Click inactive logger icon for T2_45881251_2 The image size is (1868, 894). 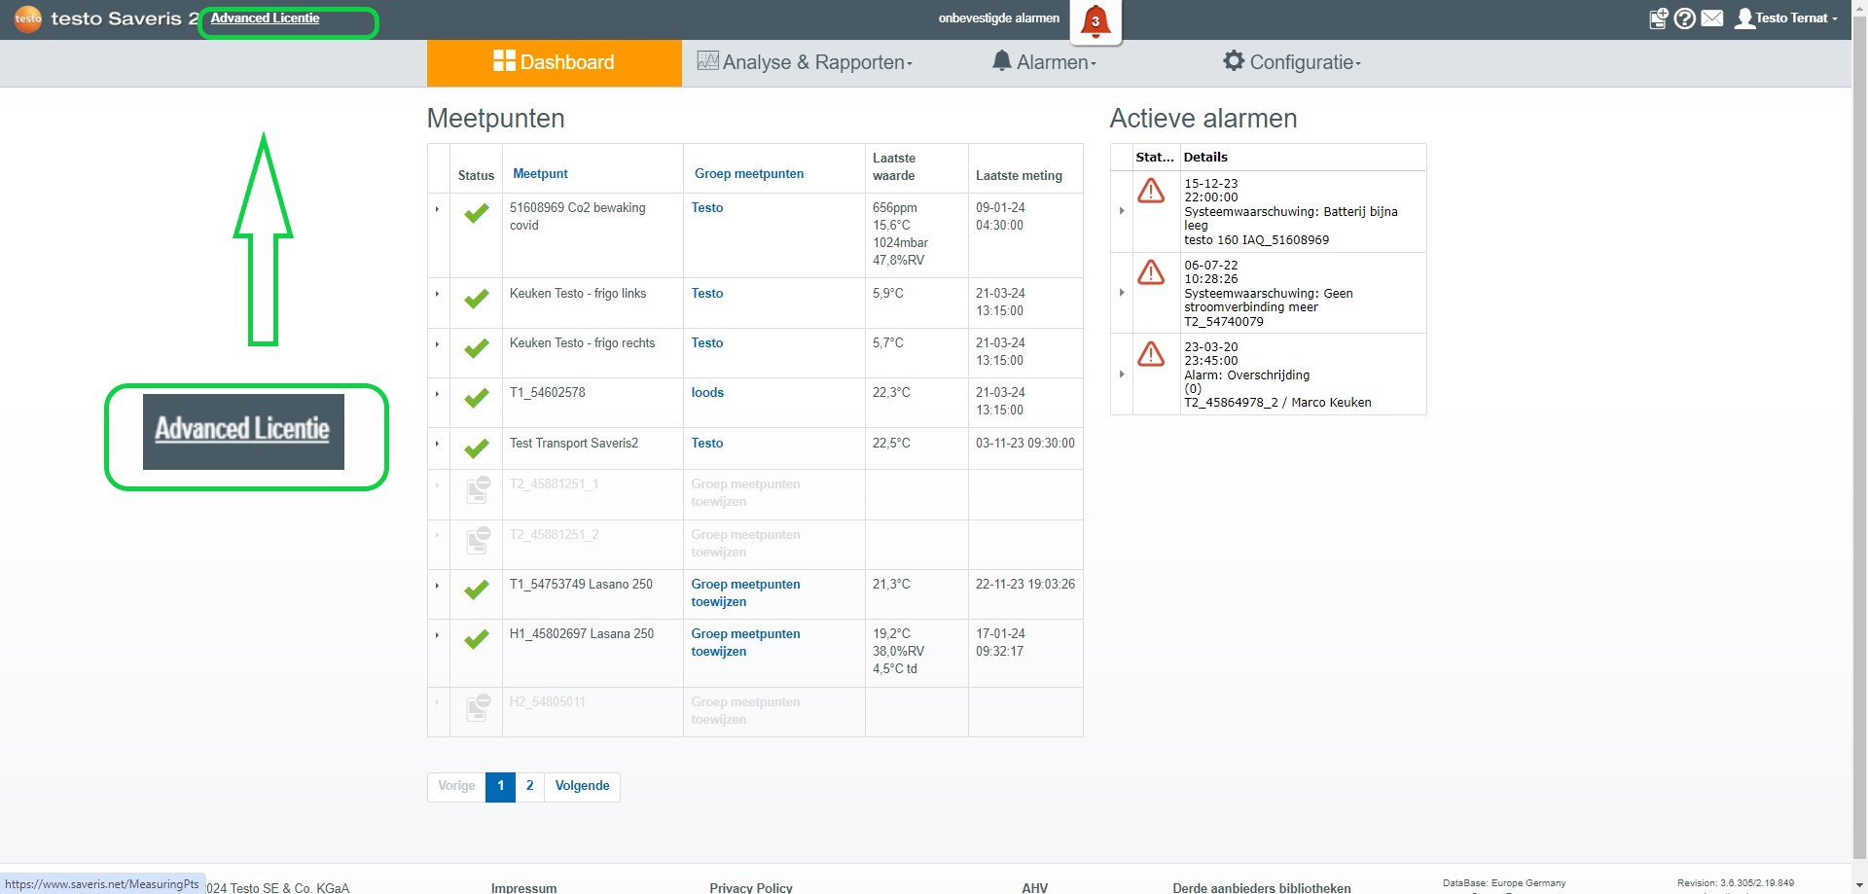478,540
